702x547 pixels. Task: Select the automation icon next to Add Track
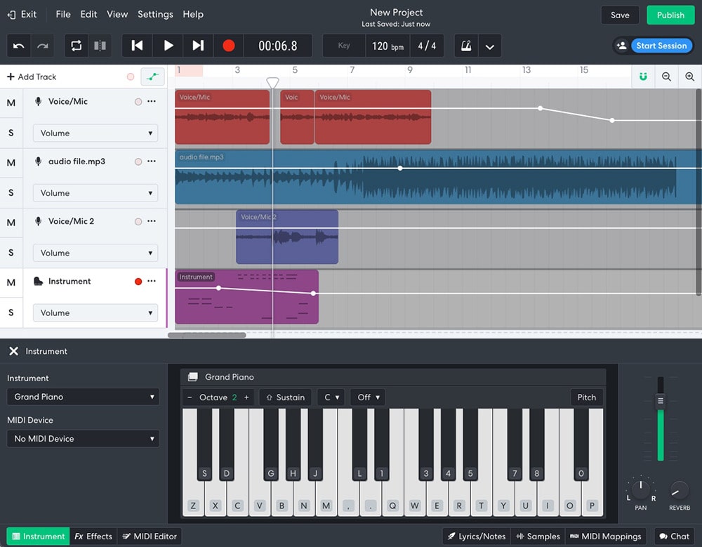tap(153, 76)
